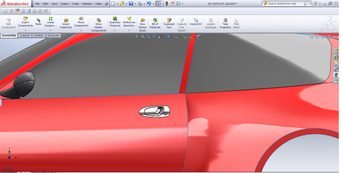Click the Save button in the top toolbar
This screenshot has width=342, height=173.
[x=131, y=4]
